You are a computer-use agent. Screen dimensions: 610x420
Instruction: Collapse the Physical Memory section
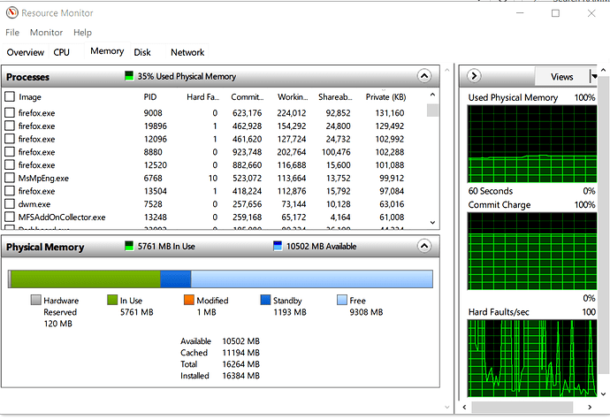[424, 247]
